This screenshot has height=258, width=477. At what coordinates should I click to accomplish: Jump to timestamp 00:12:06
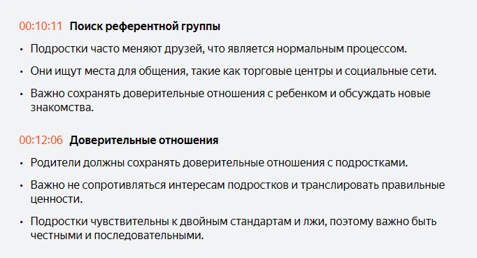(x=41, y=140)
